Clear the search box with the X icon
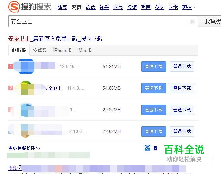 pyautogui.click(x=192, y=22)
